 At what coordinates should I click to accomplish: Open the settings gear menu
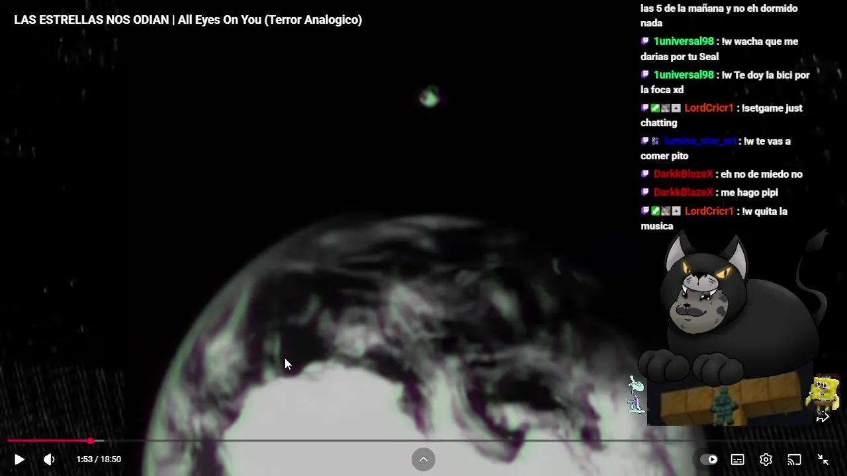point(766,459)
